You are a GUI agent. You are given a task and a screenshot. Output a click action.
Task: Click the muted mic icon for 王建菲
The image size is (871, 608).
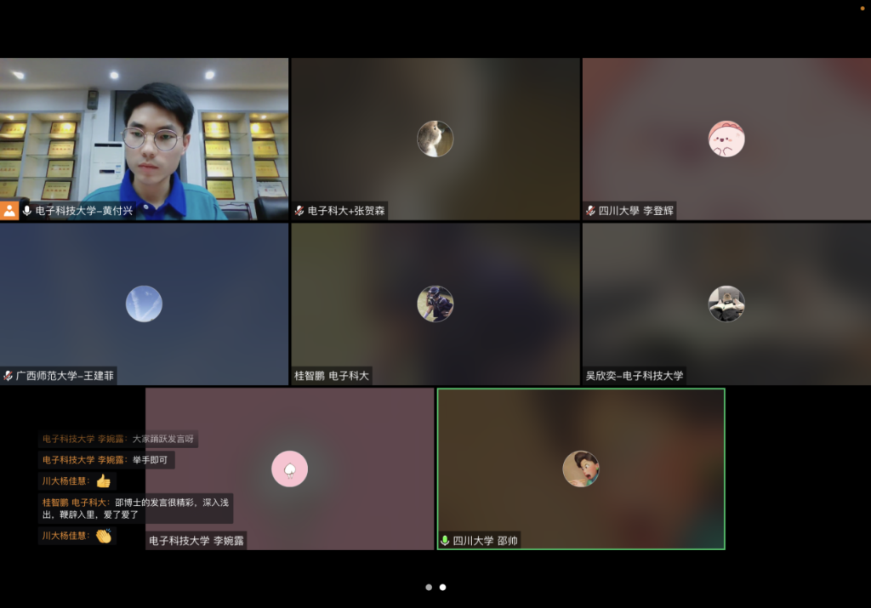9,375
